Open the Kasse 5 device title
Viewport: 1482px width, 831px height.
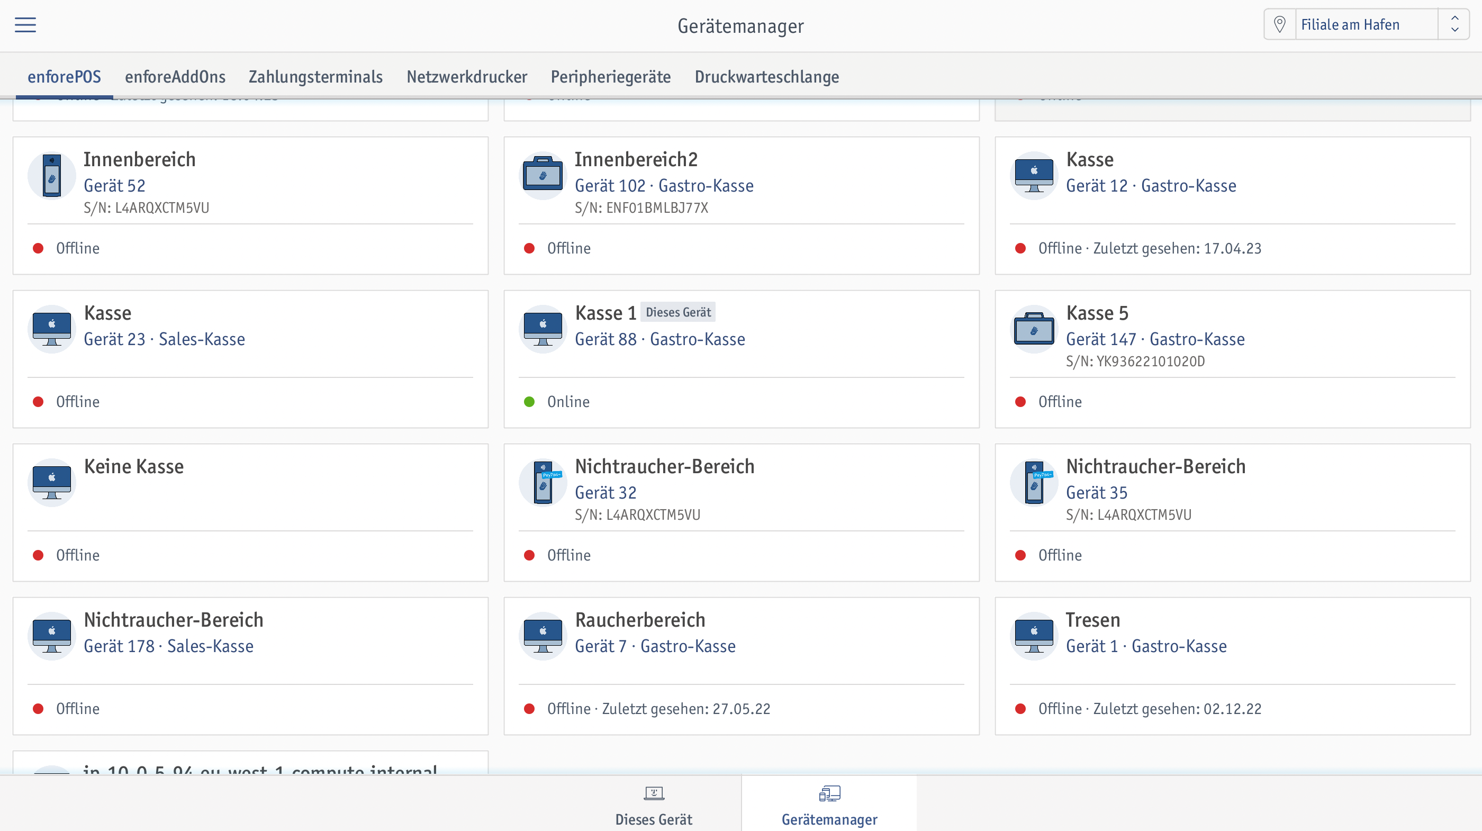point(1097,313)
